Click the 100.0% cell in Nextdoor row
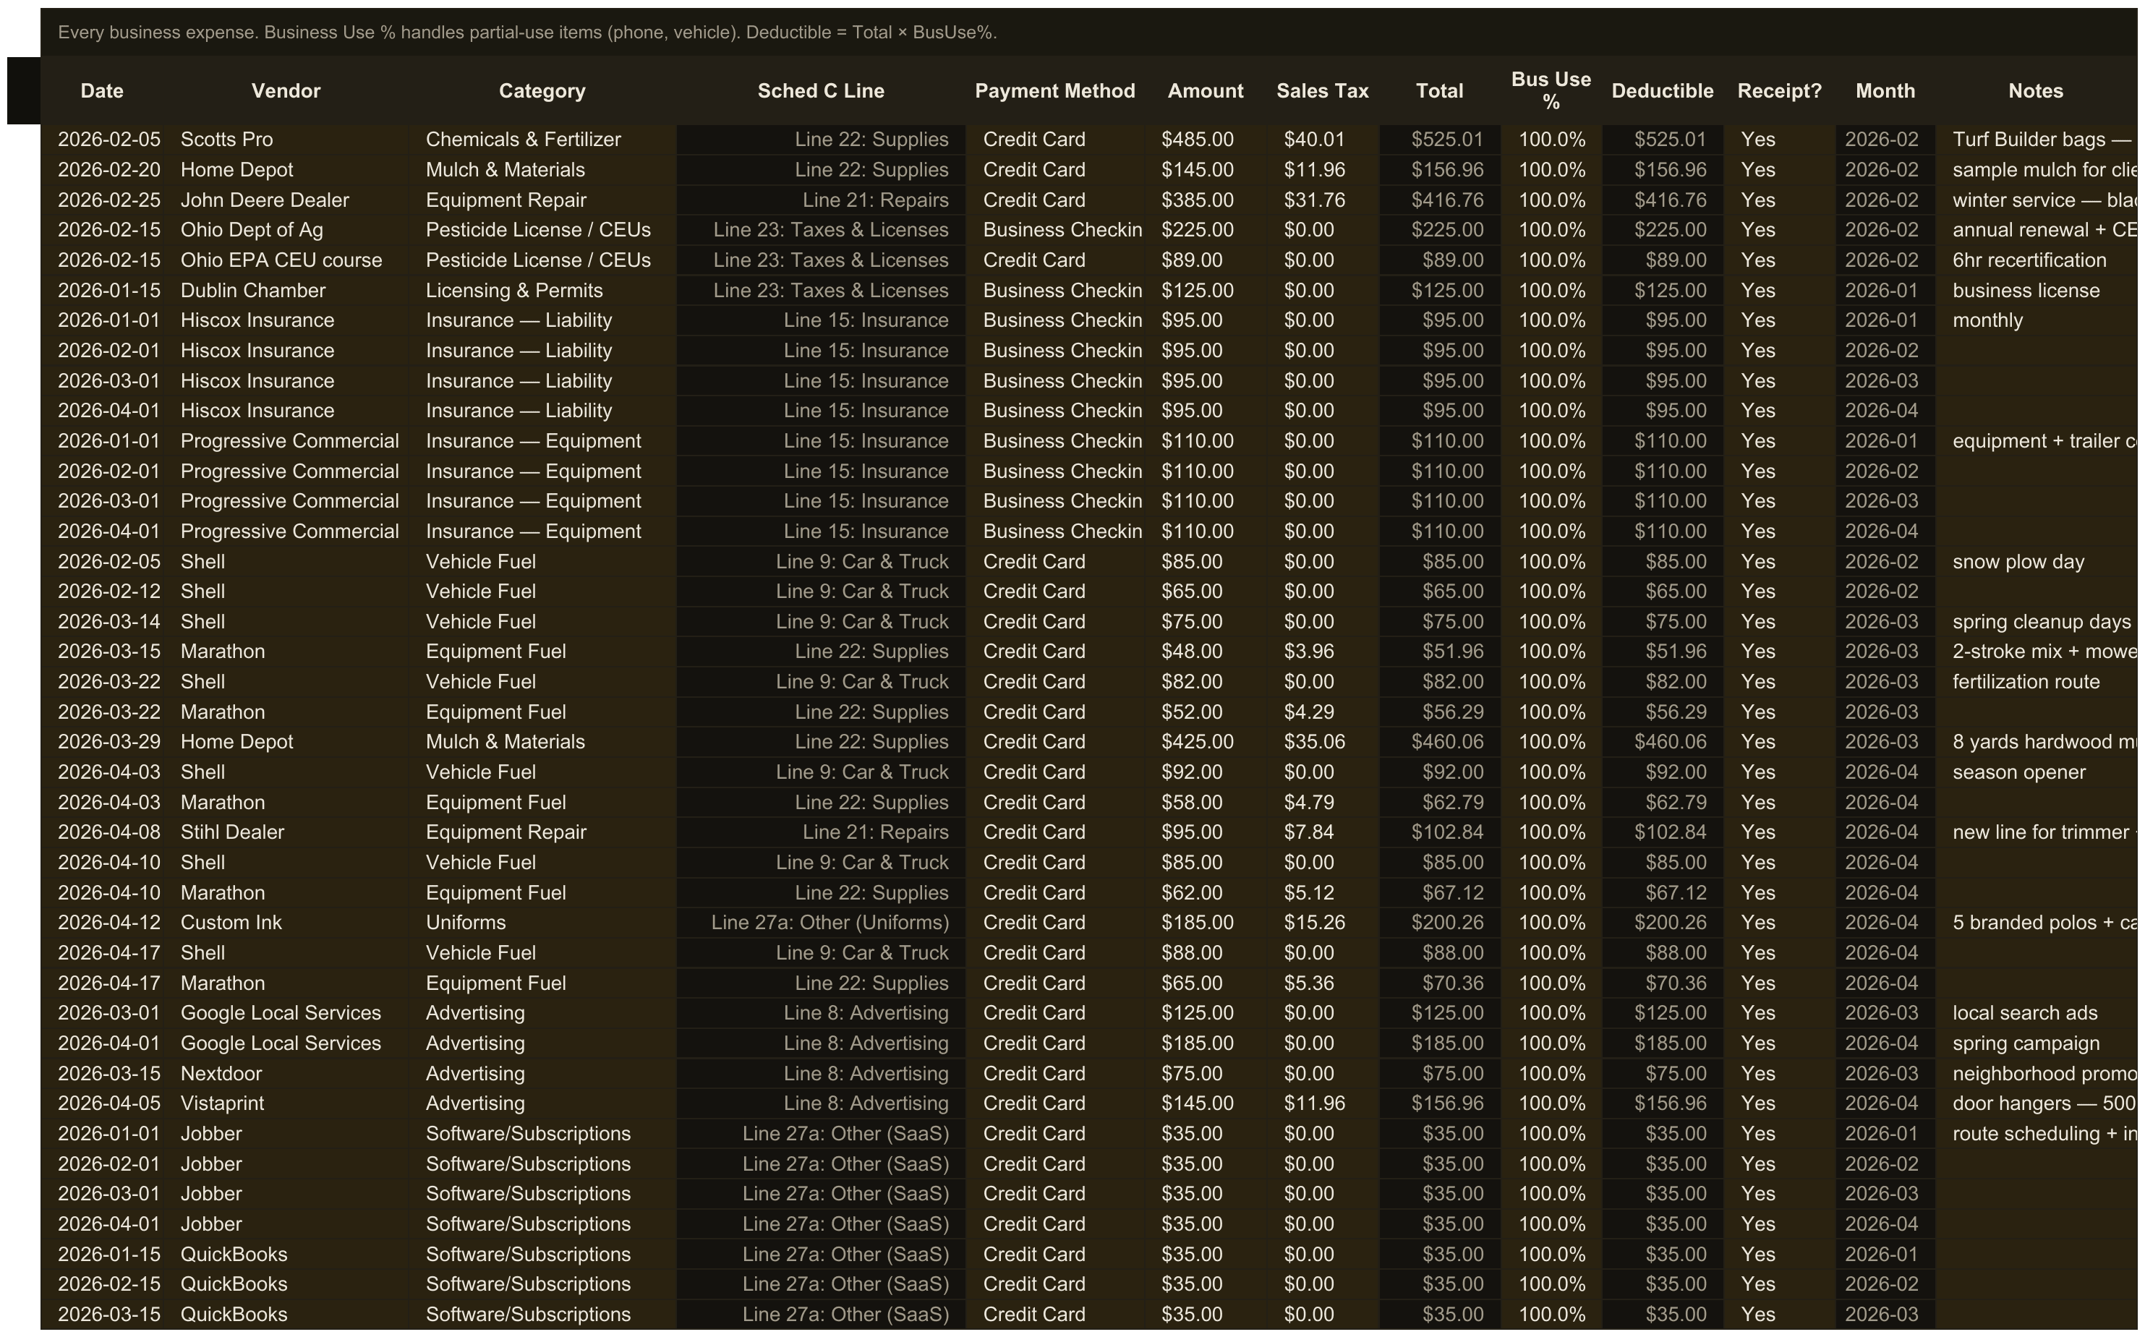 pyautogui.click(x=1552, y=1074)
